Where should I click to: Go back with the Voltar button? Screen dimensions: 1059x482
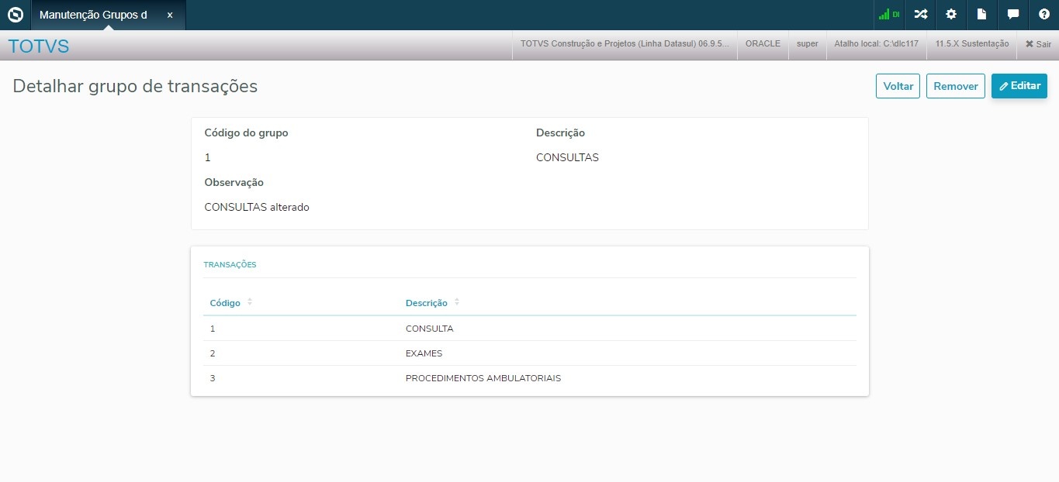[898, 86]
